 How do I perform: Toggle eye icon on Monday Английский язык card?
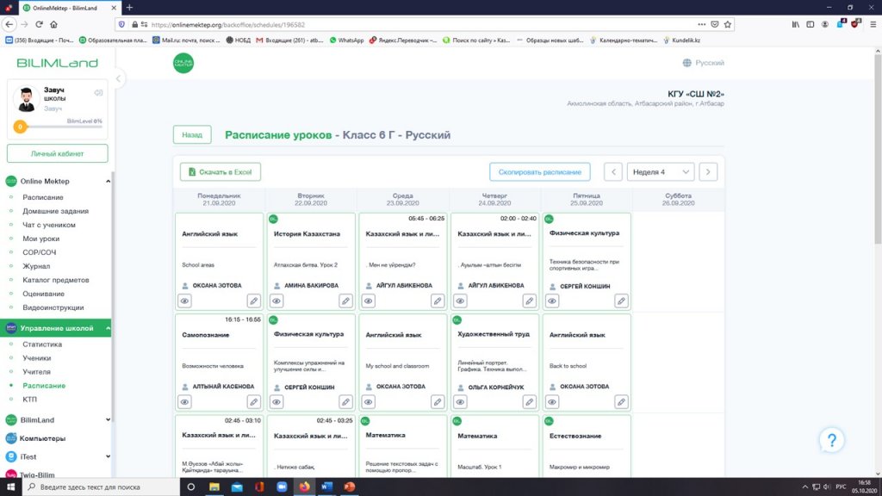pyautogui.click(x=185, y=301)
